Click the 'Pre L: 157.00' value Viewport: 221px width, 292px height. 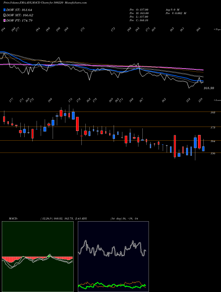[139, 17]
